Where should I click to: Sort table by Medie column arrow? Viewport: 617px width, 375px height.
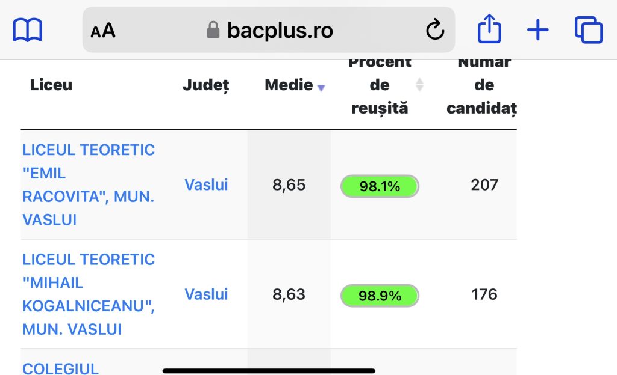pos(321,88)
